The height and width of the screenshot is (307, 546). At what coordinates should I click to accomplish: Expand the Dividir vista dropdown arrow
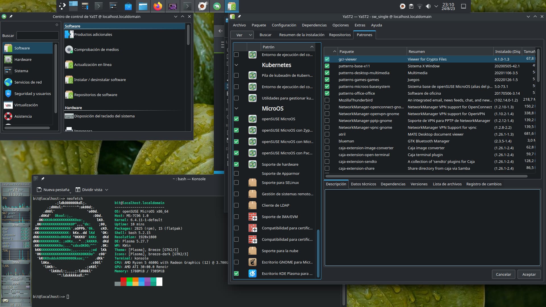(107, 190)
